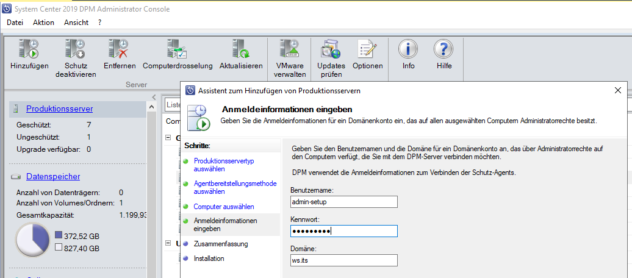Screen dimensions: 632x278
Task: Open the ? help menu
Action: (100, 23)
